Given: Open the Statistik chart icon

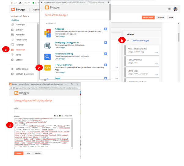Looking at the screenshot, I should click(12, 30).
